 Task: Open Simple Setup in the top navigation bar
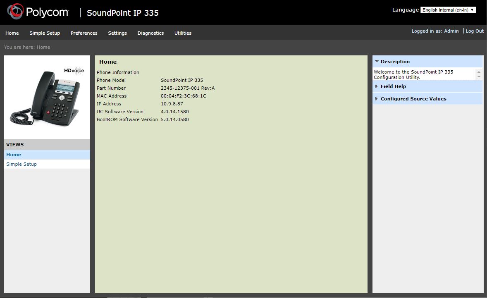(x=45, y=33)
